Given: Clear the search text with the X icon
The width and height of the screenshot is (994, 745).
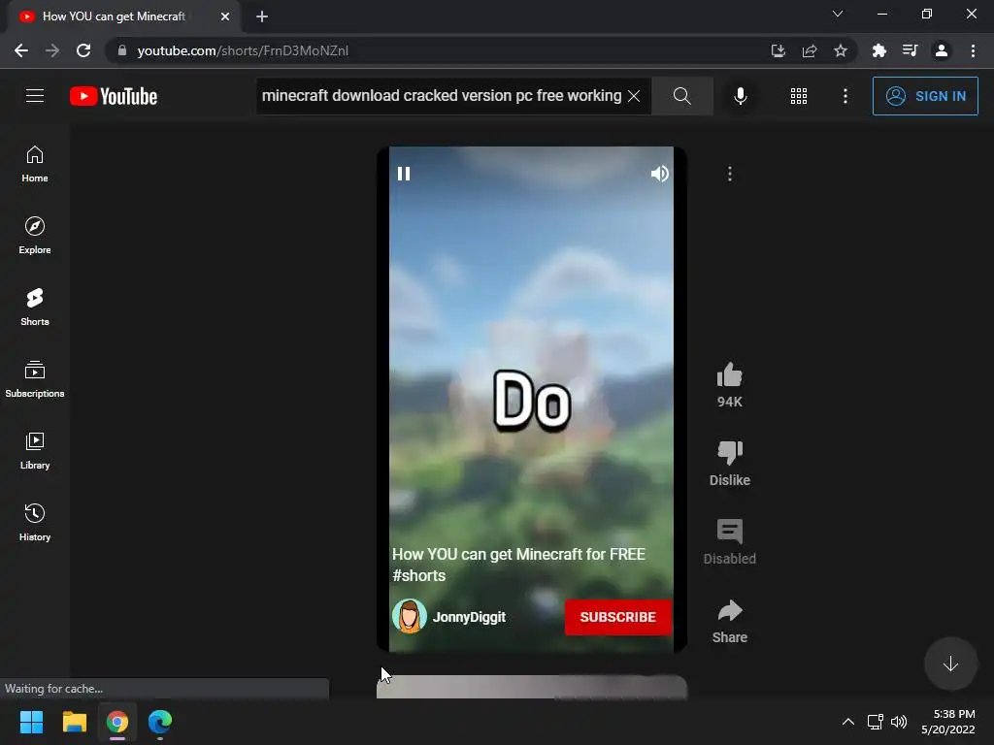Looking at the screenshot, I should pos(633,96).
